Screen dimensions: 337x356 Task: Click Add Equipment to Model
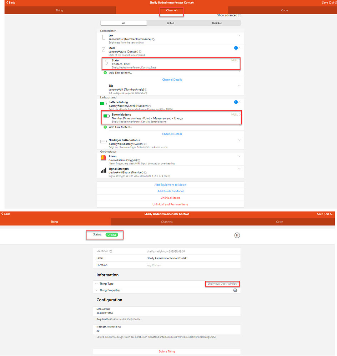coord(170,184)
